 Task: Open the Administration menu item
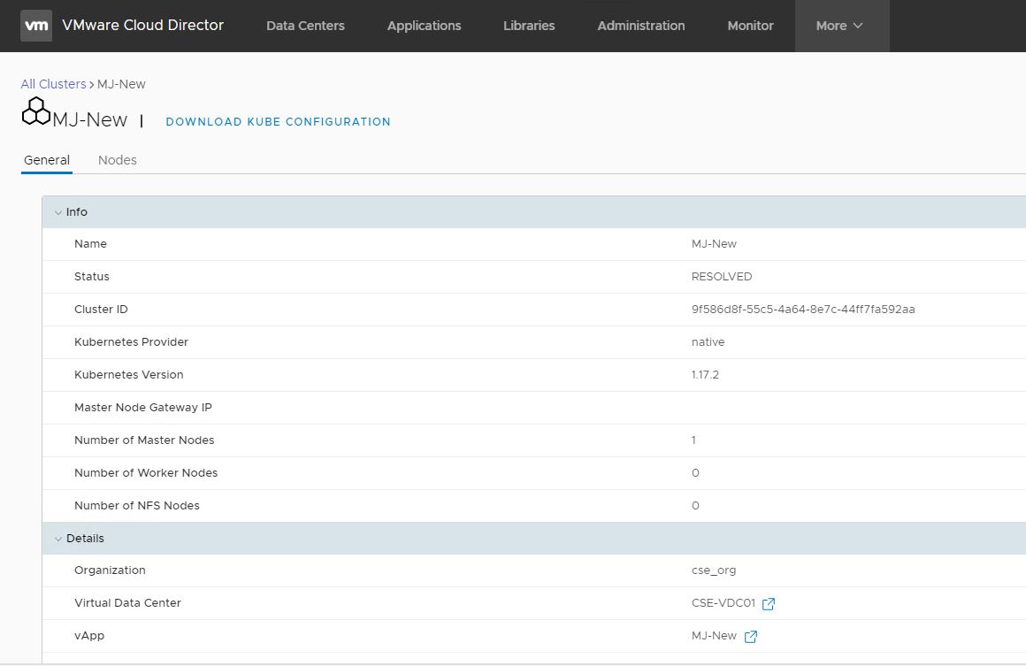[640, 26]
